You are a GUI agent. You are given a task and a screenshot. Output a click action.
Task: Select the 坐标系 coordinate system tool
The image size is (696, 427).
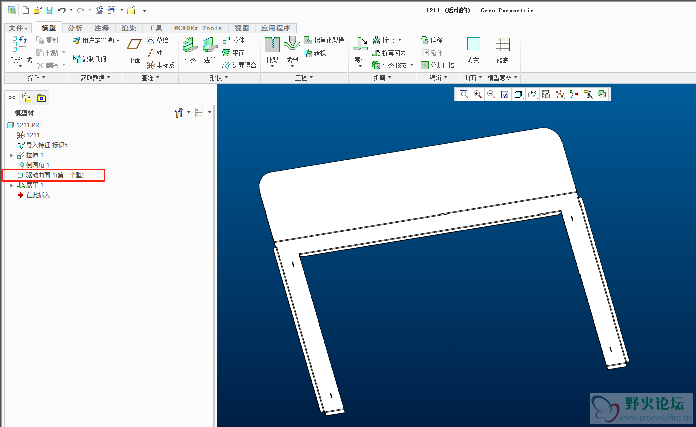tap(161, 65)
